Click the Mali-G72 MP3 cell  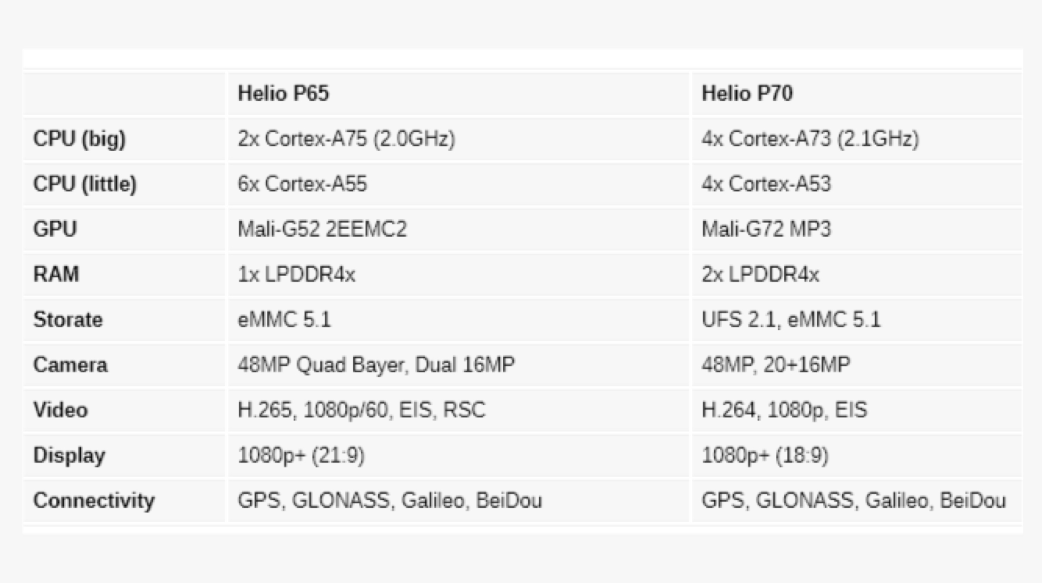(x=766, y=229)
